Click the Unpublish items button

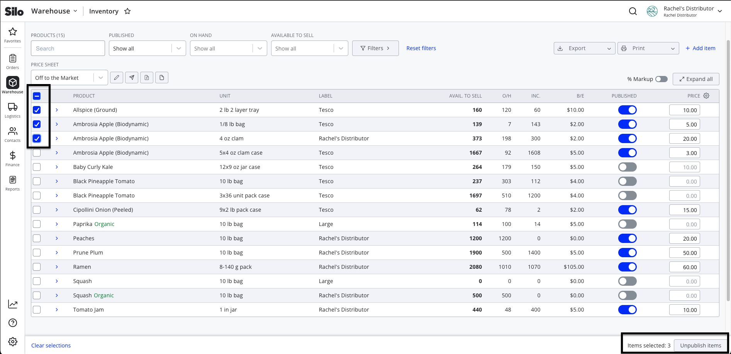click(x=700, y=346)
